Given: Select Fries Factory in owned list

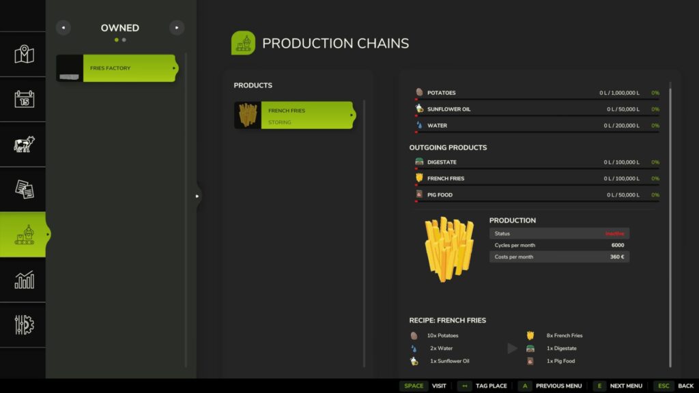Looking at the screenshot, I should (117, 68).
